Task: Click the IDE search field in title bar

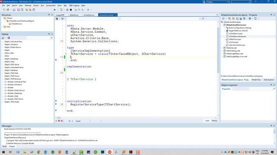Action: tap(241, 2)
